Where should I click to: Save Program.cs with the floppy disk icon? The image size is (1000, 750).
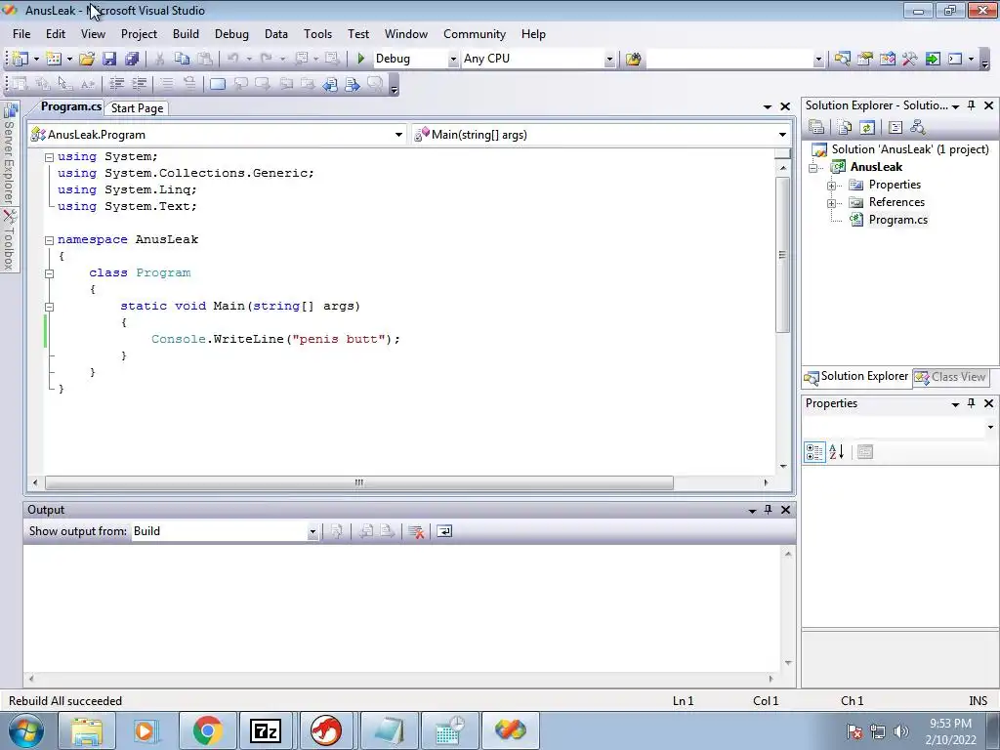click(109, 59)
